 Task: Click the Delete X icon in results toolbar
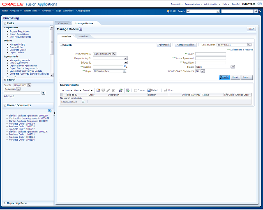point(113,90)
